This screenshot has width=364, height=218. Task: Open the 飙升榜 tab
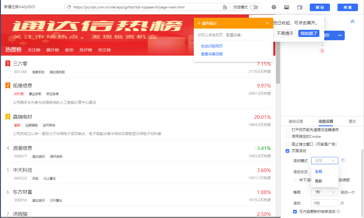pyautogui.click(x=53, y=50)
